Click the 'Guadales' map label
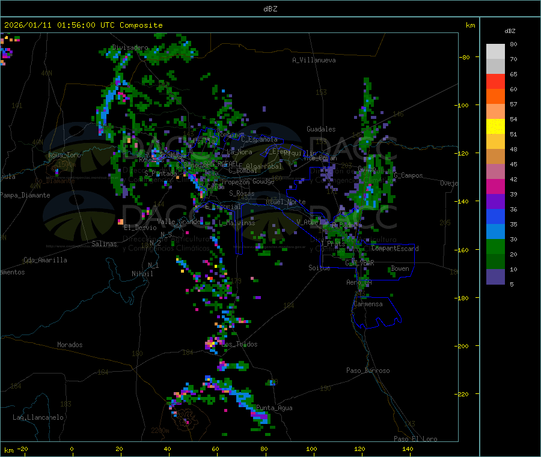 (321, 129)
